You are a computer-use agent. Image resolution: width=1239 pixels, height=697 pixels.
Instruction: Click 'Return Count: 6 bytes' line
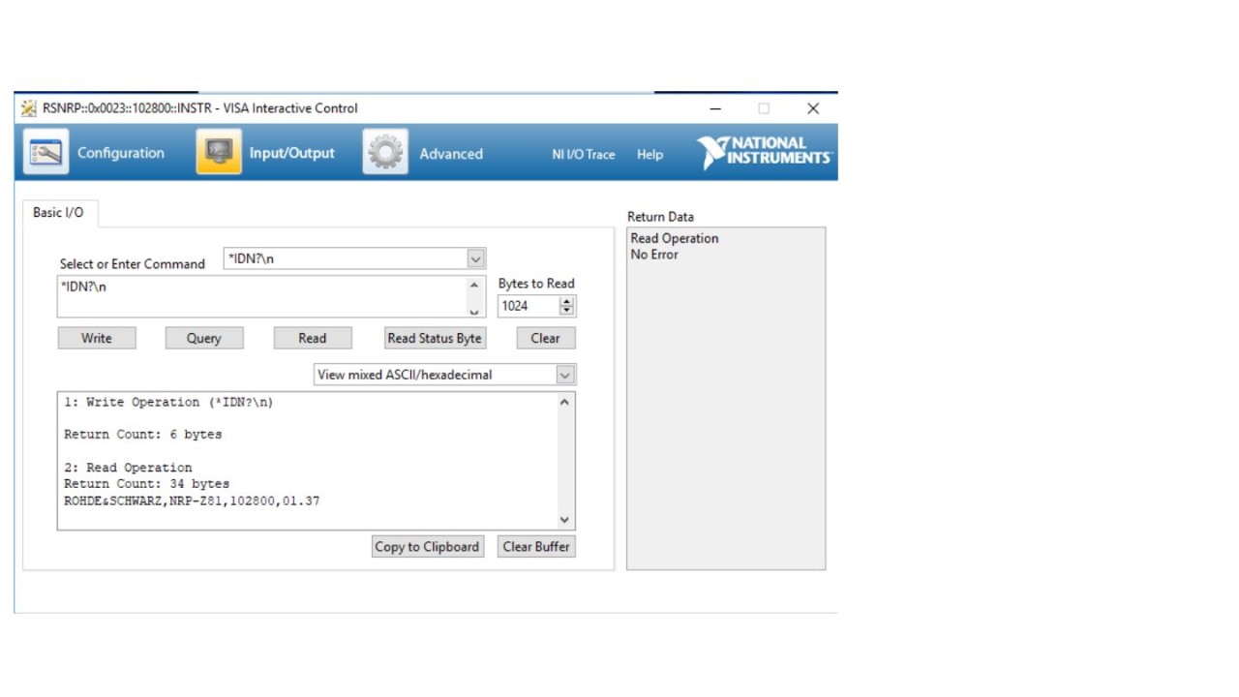click(x=143, y=435)
